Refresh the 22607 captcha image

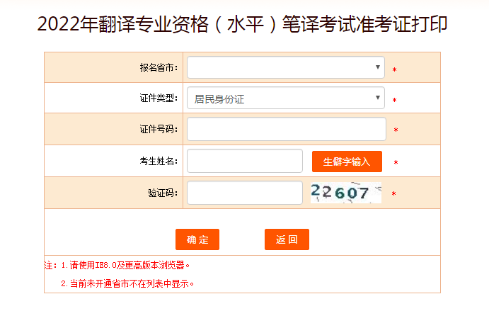pos(345,193)
